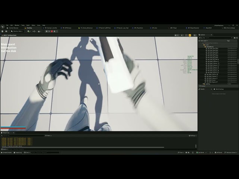Viewport: 239px width, 179px height.
Task: Close the Details panel tab
Action: (211, 89)
